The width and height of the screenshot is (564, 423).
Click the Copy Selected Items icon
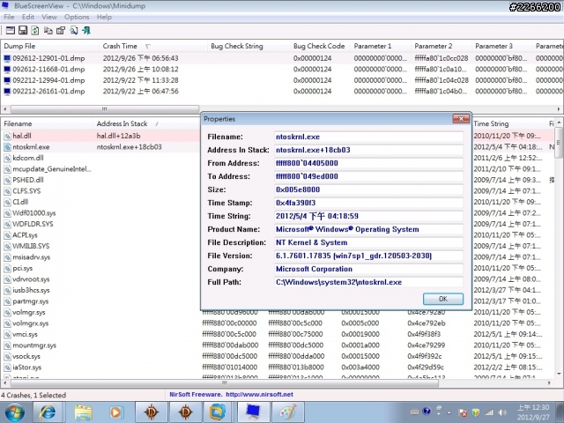(x=48, y=31)
